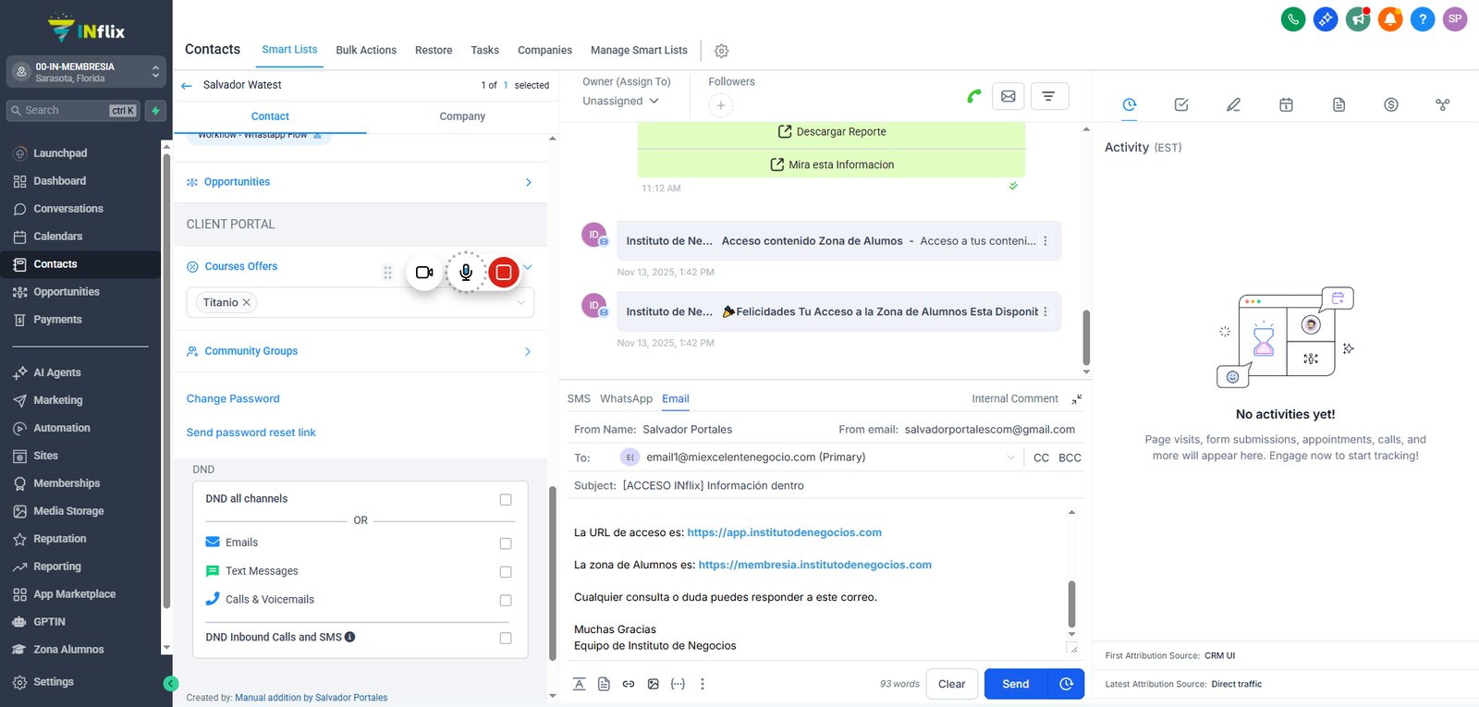Switch to the WhatsApp message tab
1479x707 pixels.
(626, 398)
